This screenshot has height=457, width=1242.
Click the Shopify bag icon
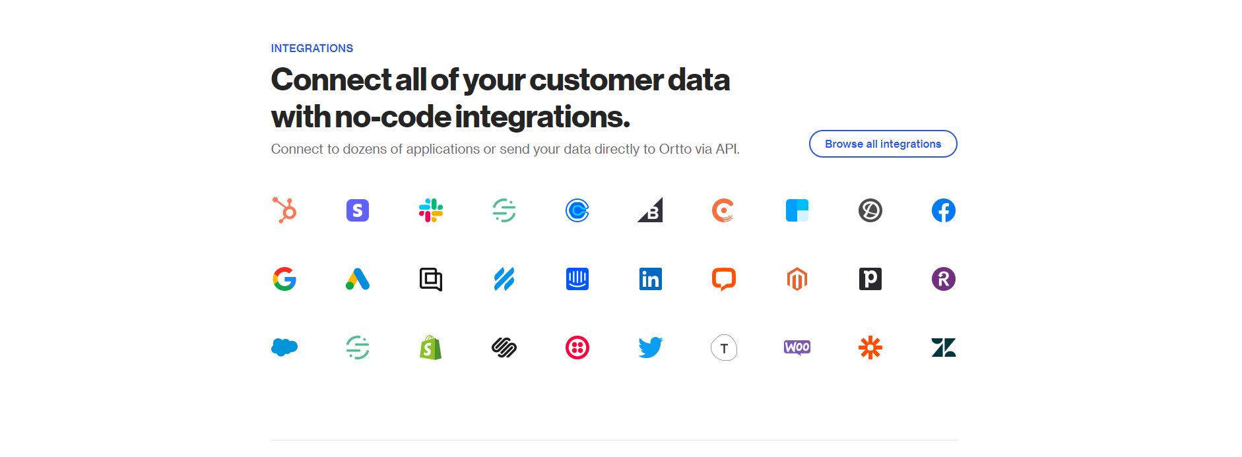coord(431,348)
